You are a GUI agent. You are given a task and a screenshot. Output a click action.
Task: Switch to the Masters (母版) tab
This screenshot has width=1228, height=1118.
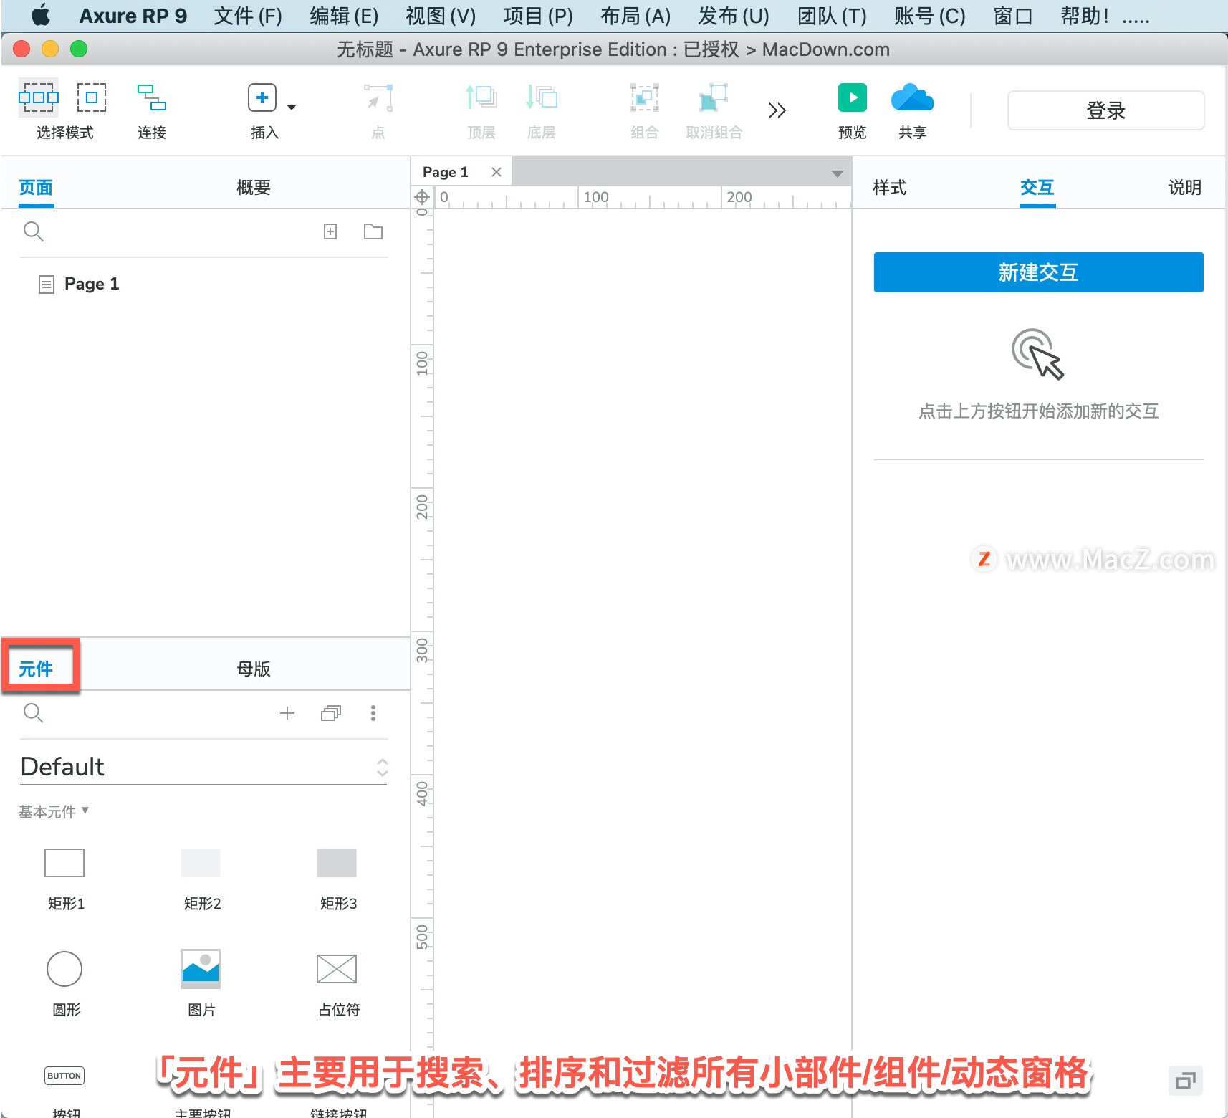coord(254,669)
